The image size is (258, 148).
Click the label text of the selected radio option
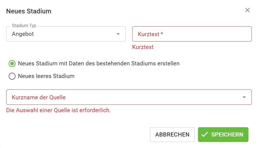coord(99,63)
